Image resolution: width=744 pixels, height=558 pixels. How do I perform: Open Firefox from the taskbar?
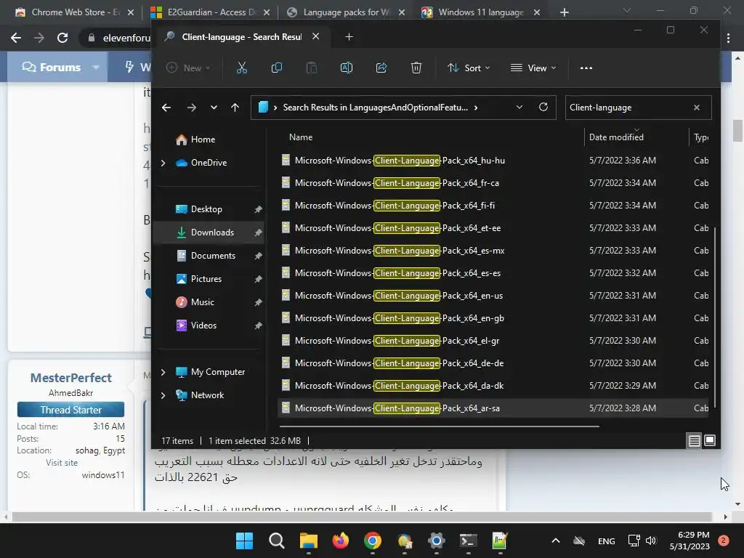pos(340,541)
